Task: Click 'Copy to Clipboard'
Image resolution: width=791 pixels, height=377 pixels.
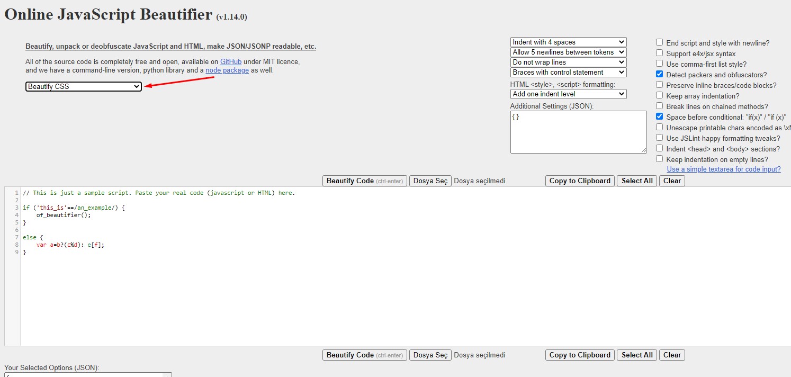Action: pos(579,181)
